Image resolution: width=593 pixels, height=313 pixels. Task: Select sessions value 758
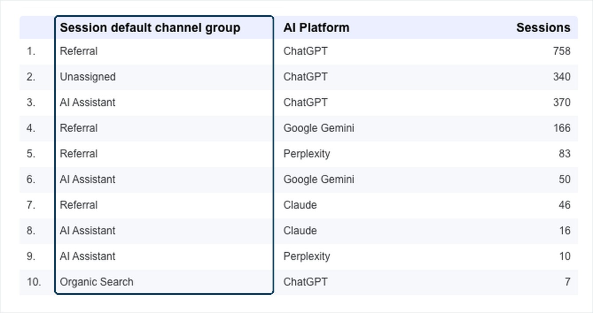562,51
